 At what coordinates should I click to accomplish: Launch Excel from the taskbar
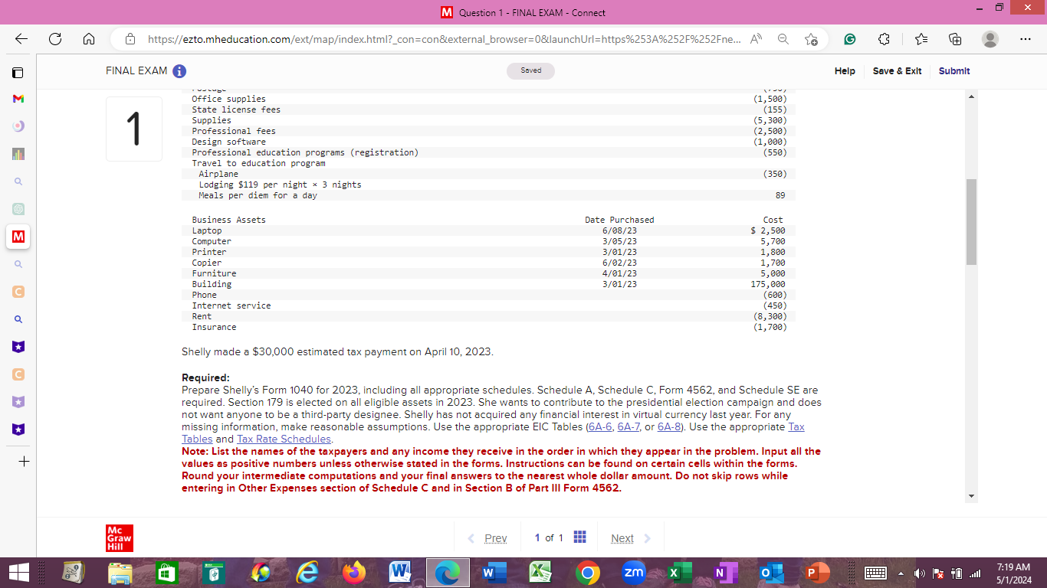[x=679, y=573]
